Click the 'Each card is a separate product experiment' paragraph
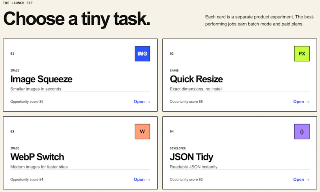This screenshot has width=320, height=192. click(260, 20)
